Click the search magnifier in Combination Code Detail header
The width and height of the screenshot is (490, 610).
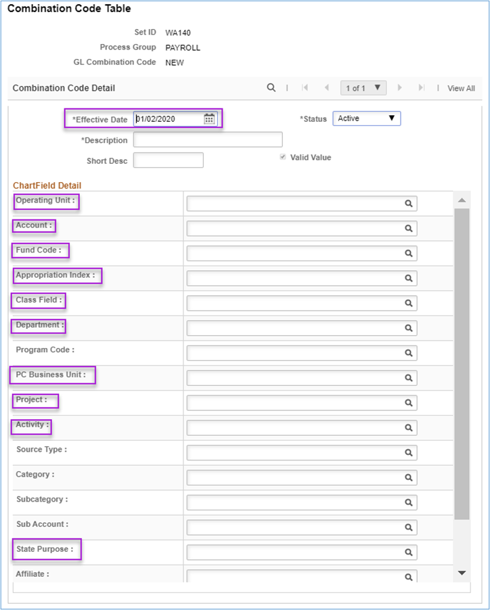pos(271,87)
